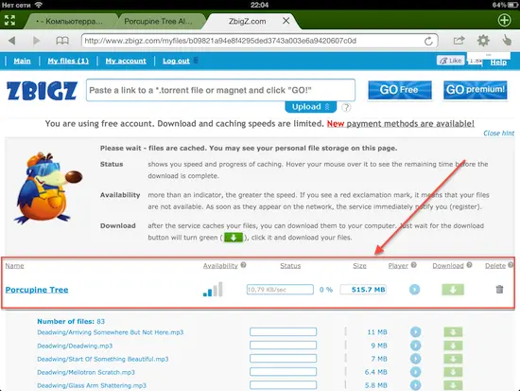Open the bookmarks book icon
This screenshot has height=391, width=520.
[62, 41]
